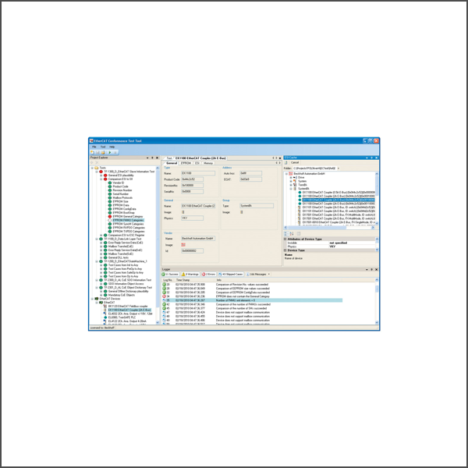The width and height of the screenshot is (468, 468).
Task: Click the Drive group icon in the ESI Cache tree
Action: [x=295, y=178]
